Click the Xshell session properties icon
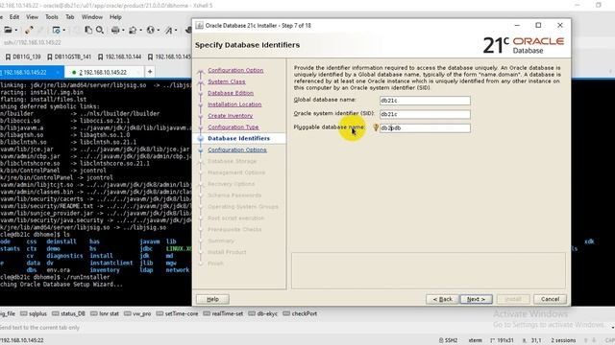 coord(56,30)
